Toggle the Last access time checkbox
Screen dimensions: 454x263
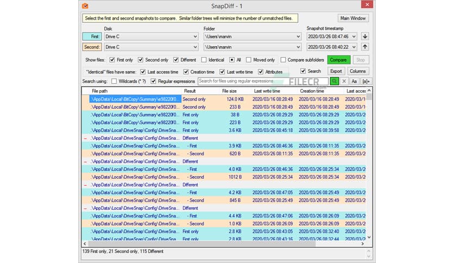coord(143,72)
